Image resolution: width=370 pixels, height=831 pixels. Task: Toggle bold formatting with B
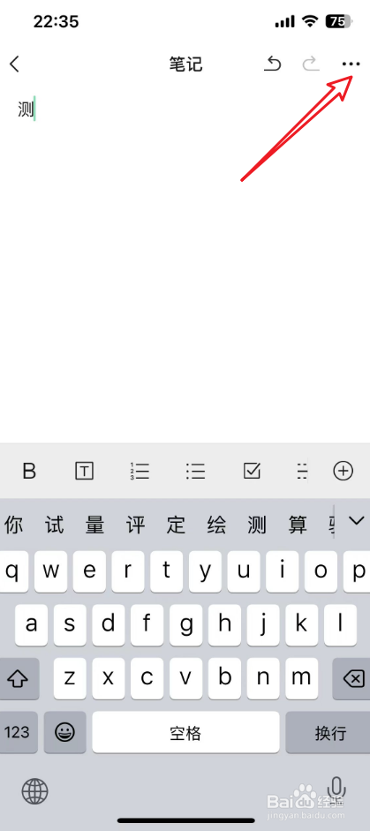coord(30,471)
